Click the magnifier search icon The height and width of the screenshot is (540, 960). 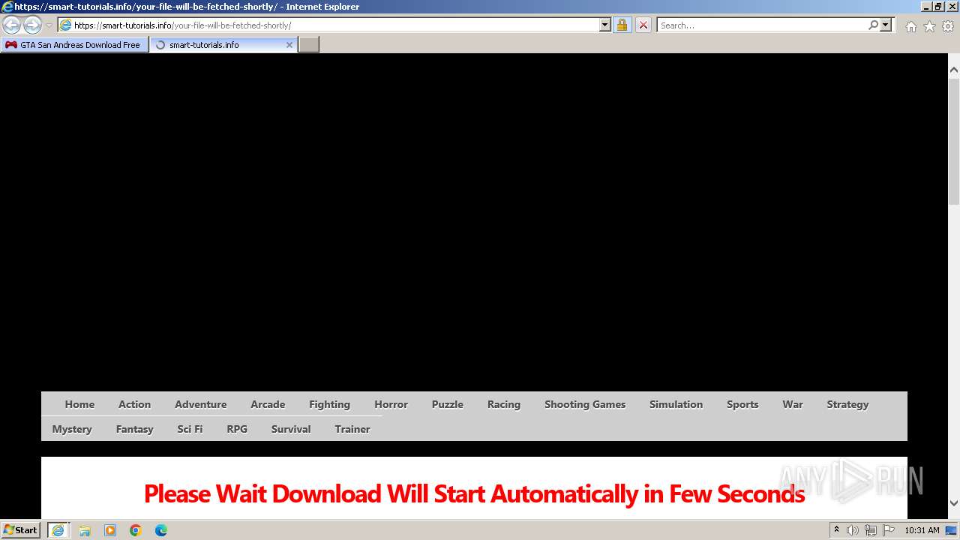(873, 25)
